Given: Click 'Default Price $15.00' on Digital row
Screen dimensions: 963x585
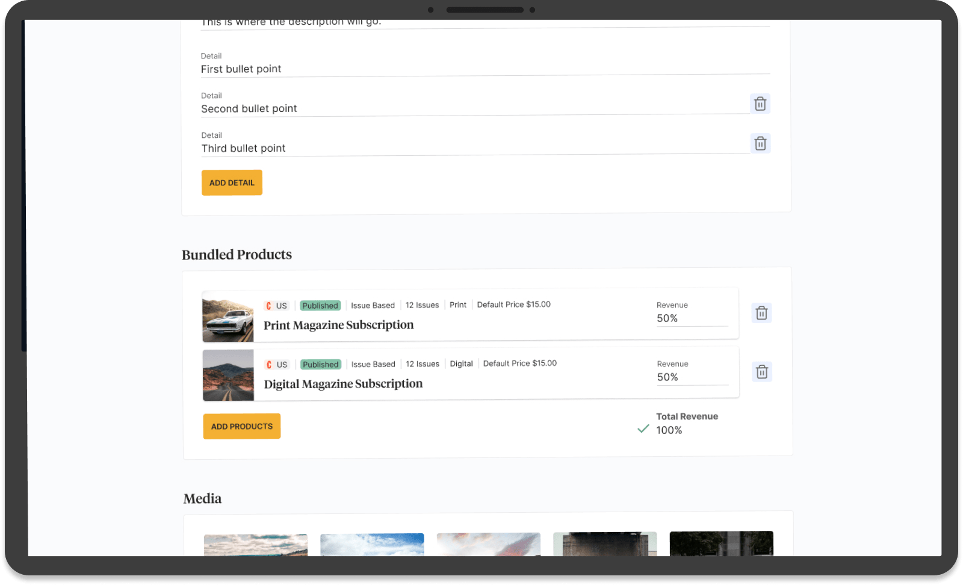Looking at the screenshot, I should point(520,364).
